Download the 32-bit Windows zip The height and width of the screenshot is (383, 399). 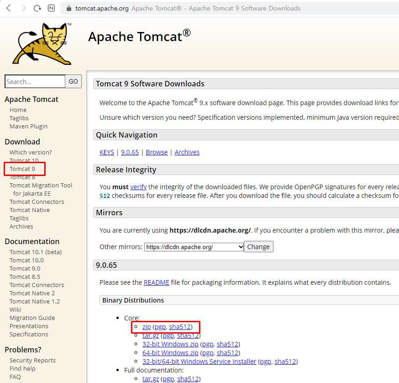tap(170, 344)
